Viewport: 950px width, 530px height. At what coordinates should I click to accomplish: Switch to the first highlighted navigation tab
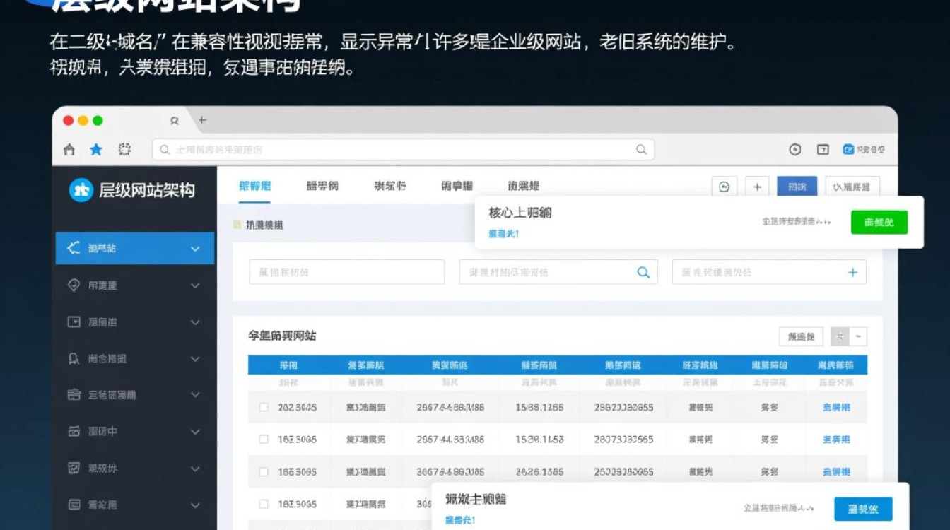pos(254,185)
